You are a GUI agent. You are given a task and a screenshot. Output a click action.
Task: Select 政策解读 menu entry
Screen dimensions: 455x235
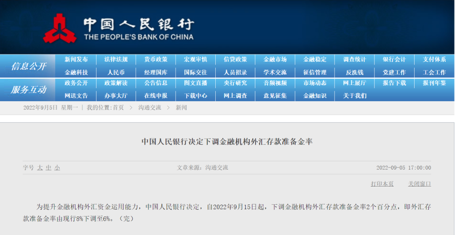[x=116, y=83]
